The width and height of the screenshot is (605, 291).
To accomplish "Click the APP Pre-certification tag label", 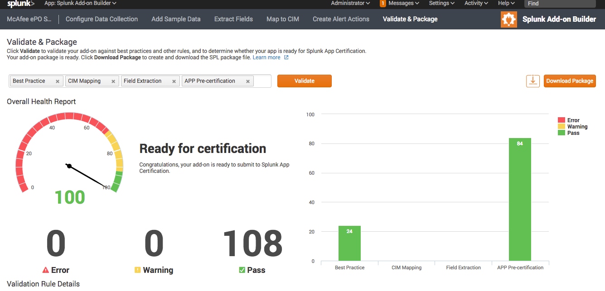I will point(210,81).
